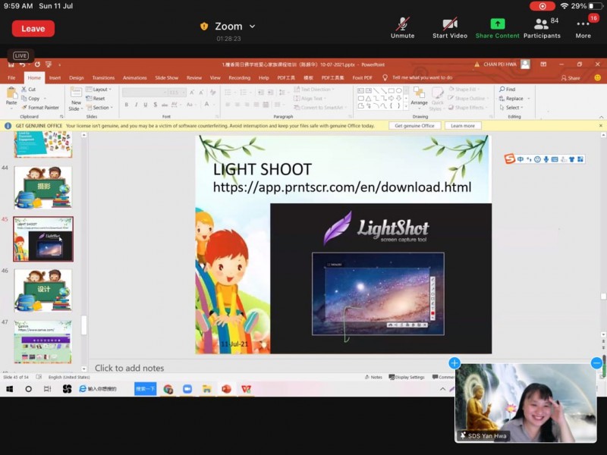The height and width of the screenshot is (455, 607).
Task: Open the Participants panel icon
Action: (541, 25)
